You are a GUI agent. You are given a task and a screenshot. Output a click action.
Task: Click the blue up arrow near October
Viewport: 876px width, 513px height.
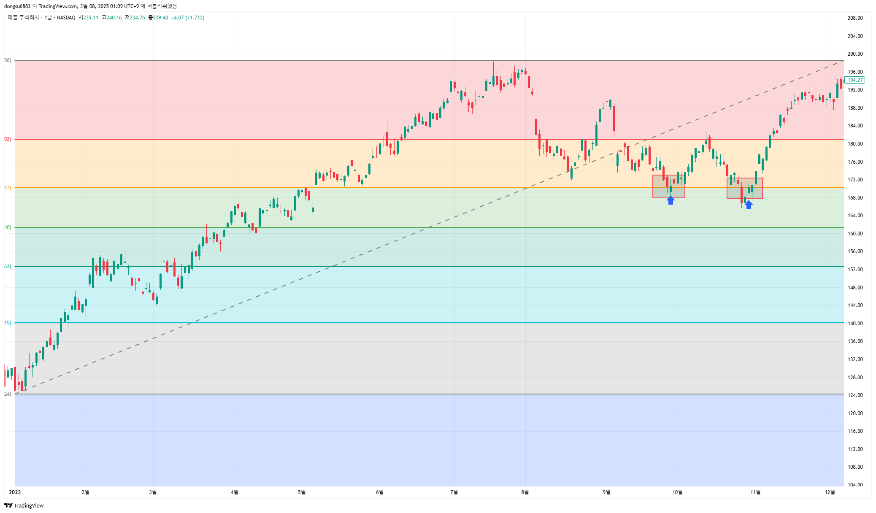tap(671, 200)
